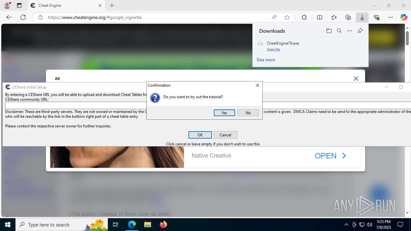Click OK in CEShare Initial Setup
411x231 pixels.
(200, 135)
